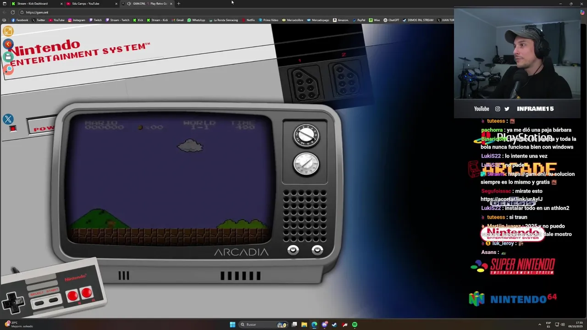Image resolution: width=587 pixels, height=330 pixels.
Task: Open the ChatGPT bookmark
Action: coord(391,20)
